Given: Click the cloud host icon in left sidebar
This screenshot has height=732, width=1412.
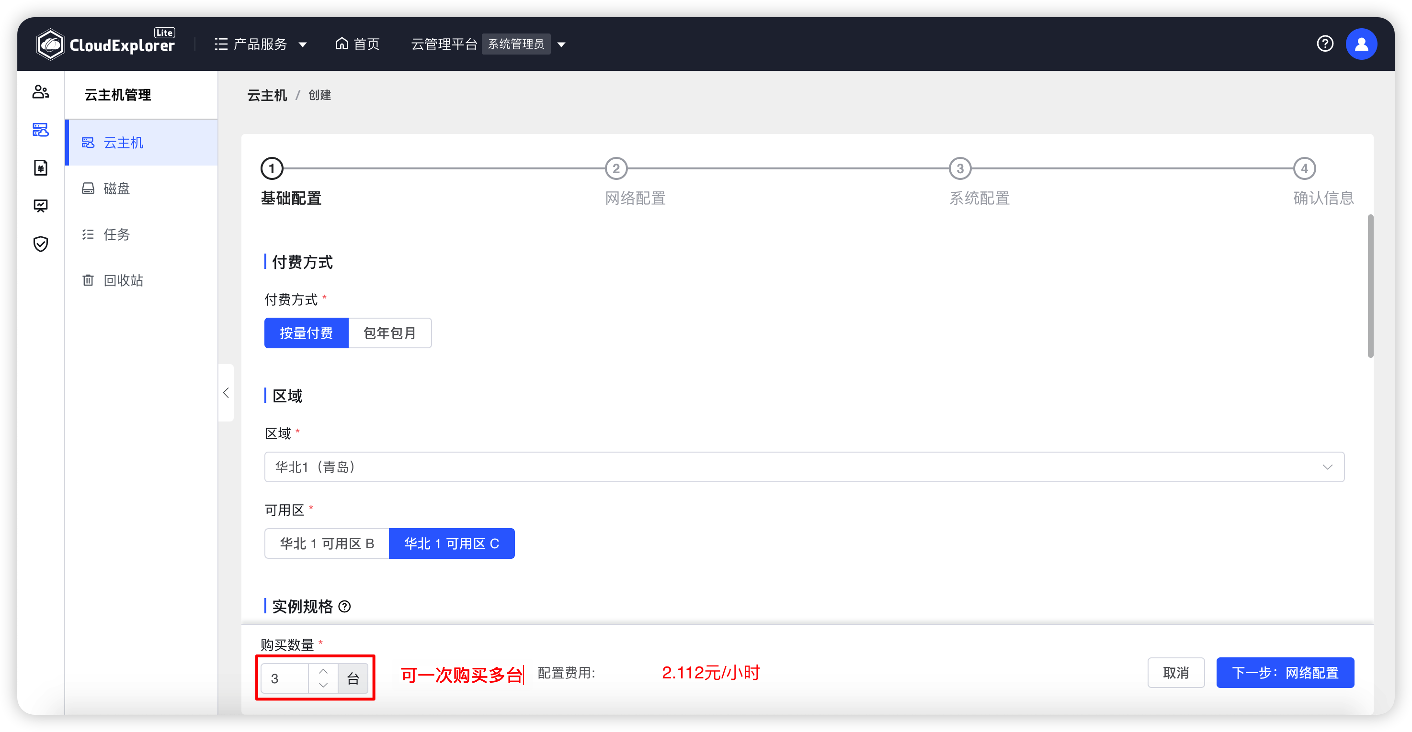Looking at the screenshot, I should (41, 130).
